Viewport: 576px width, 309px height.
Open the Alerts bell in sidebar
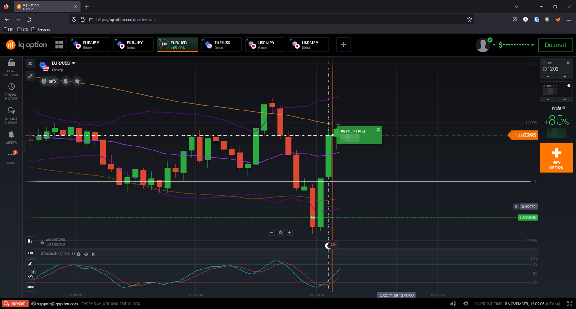click(11, 137)
